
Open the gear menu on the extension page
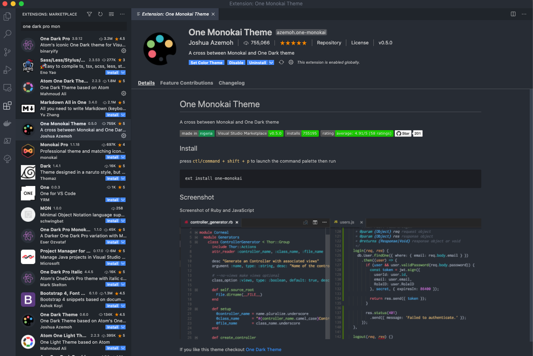point(291,62)
